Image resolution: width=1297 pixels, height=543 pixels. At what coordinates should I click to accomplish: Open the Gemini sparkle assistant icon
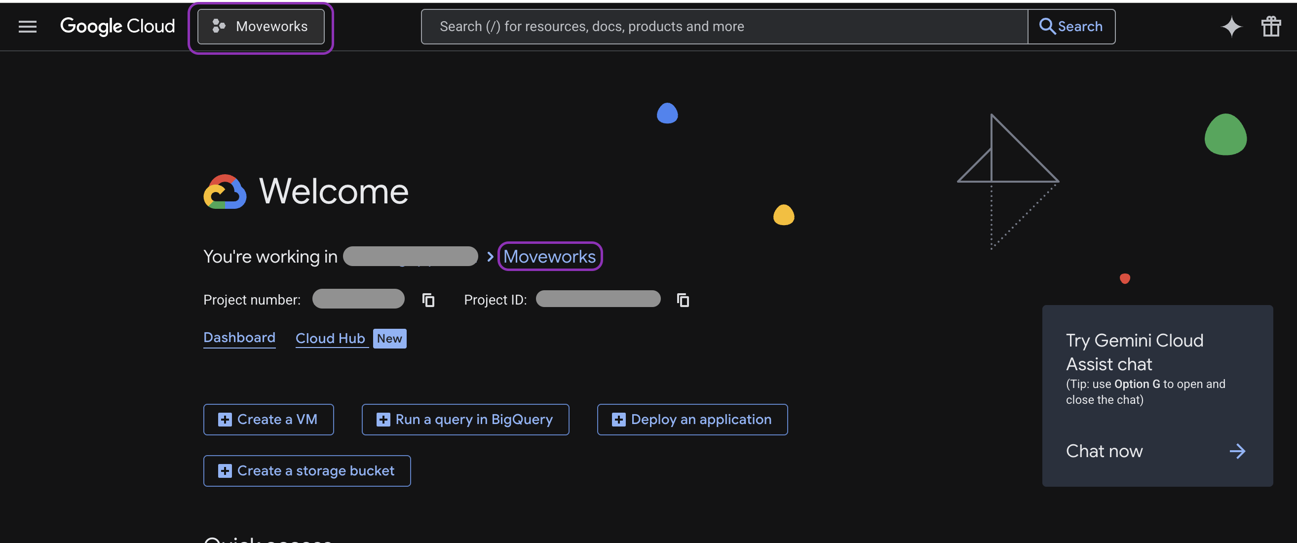tap(1231, 26)
